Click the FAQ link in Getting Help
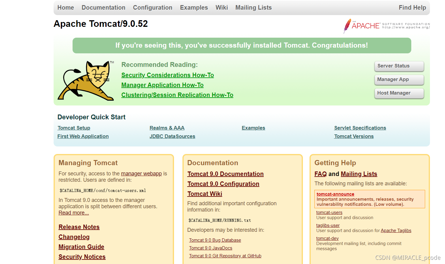Image resolution: width=445 pixels, height=264 pixels. pos(320,174)
